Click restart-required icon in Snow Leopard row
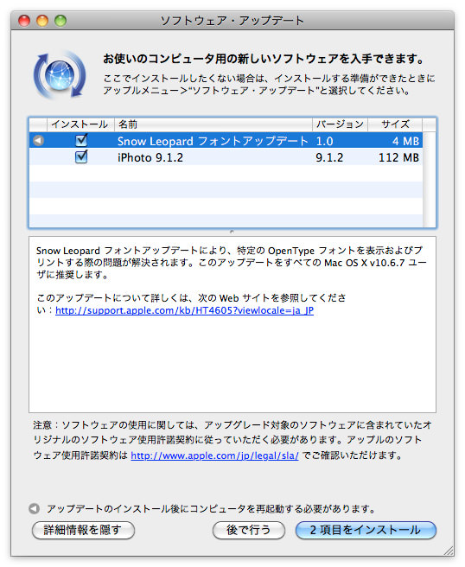Image resolution: width=465 pixels, height=567 pixels. click(x=38, y=140)
